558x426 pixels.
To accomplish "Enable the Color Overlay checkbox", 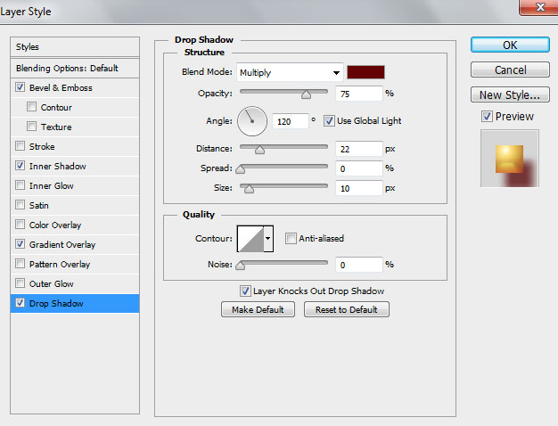I will (x=20, y=225).
